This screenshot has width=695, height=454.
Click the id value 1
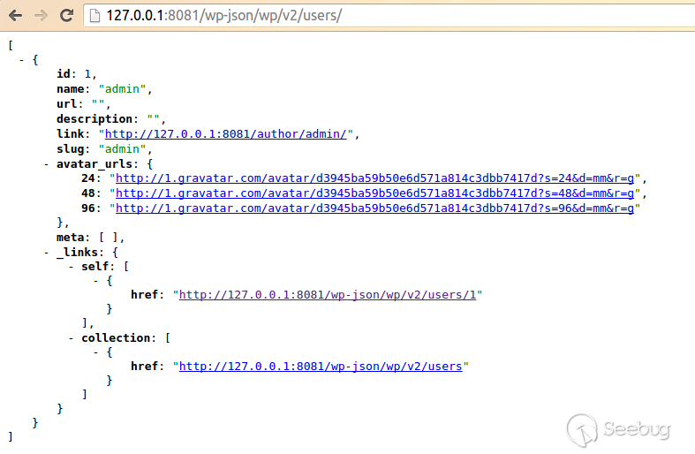click(87, 74)
